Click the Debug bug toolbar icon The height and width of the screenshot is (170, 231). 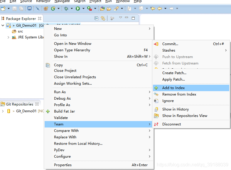(x=66, y=8)
